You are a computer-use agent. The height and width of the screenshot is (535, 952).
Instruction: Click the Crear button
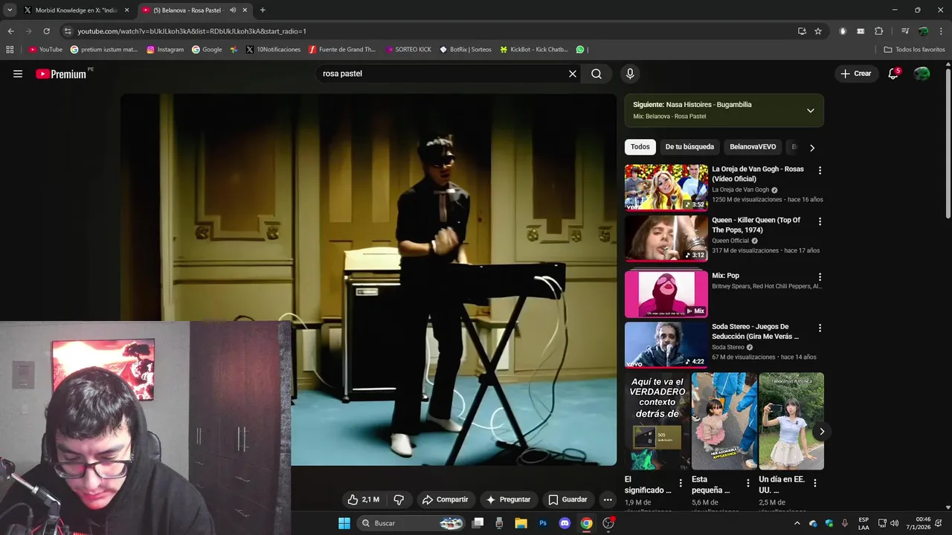[x=855, y=74]
